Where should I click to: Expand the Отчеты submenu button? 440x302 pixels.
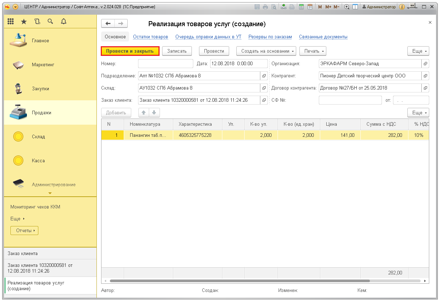coord(24,231)
